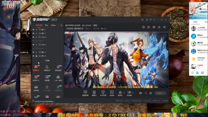This screenshot has width=208, height=117.
Task: Open the orange danmaku assistant tool
Action: coord(36,68)
